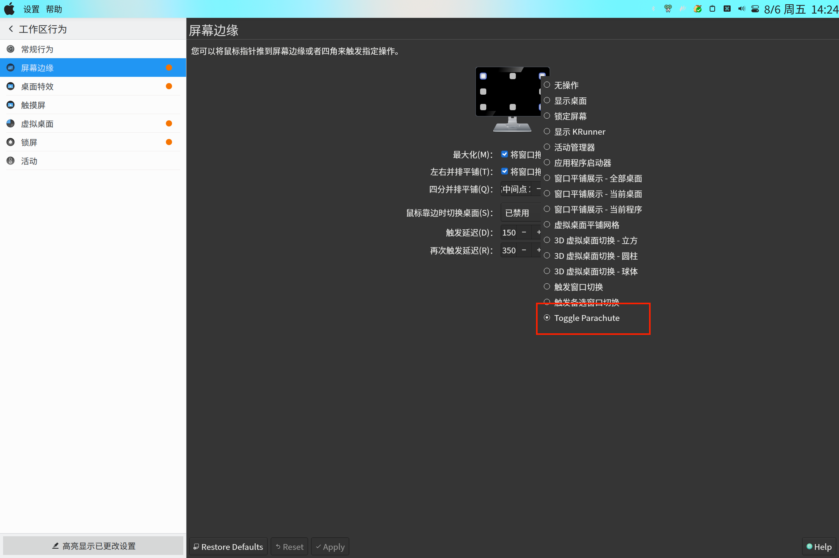This screenshot has width=839, height=558.
Task: Go back using the 工作区行为 back arrow
Action: [10, 28]
